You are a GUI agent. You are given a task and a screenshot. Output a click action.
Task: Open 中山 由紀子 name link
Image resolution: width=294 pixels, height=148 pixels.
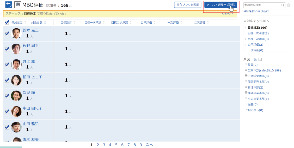point(32,108)
